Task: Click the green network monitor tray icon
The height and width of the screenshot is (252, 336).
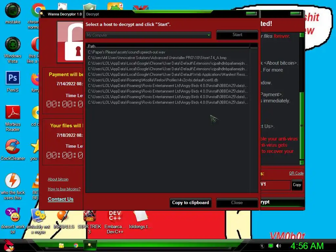Action: 271,246
